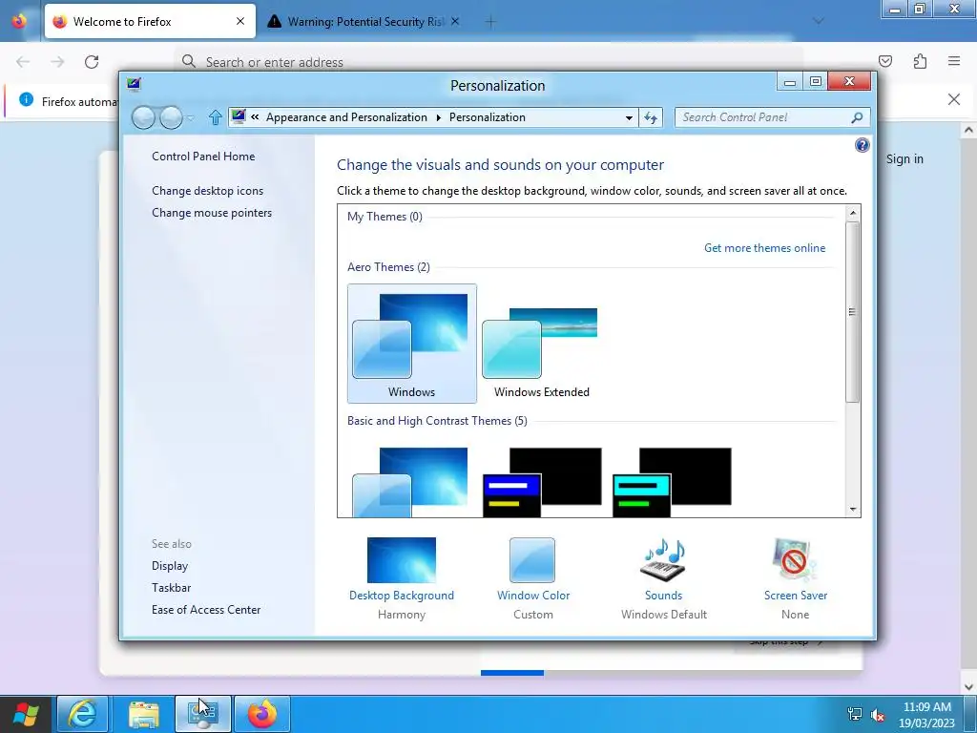Open the Windows Start button
Image resolution: width=977 pixels, height=733 pixels.
coord(26,714)
